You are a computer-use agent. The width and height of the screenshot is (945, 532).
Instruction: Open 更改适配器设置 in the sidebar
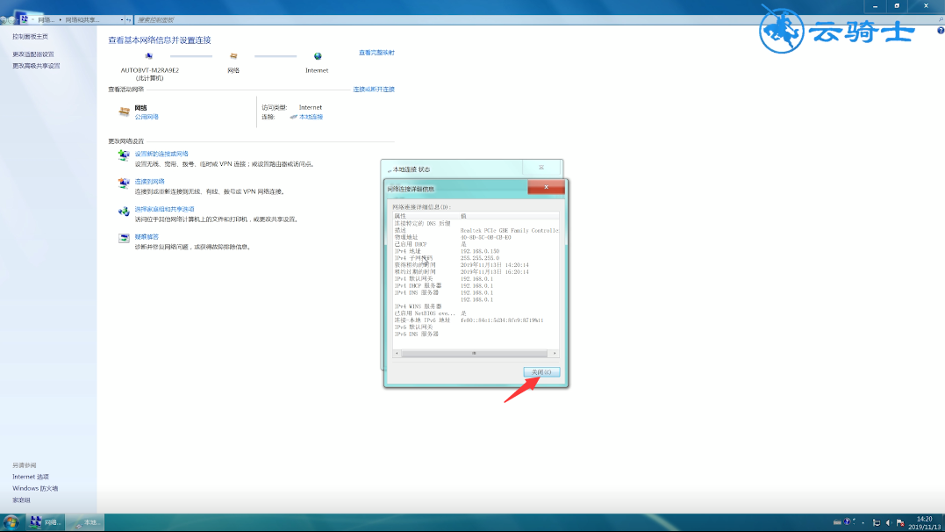(33, 54)
